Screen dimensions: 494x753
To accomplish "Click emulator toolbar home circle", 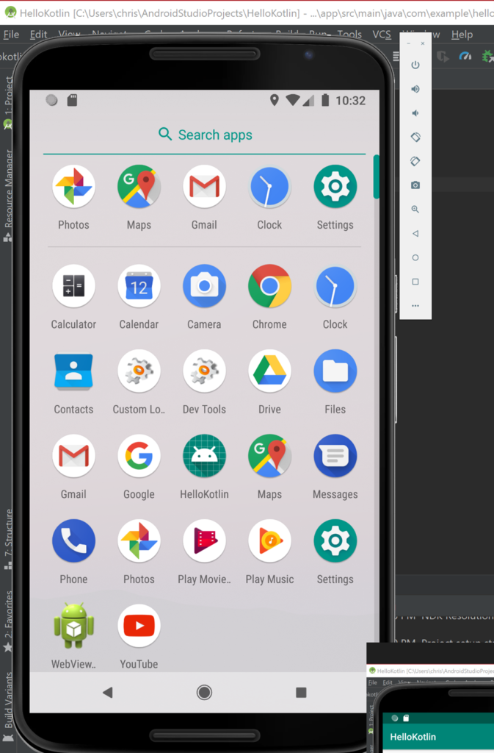I will 415,257.
